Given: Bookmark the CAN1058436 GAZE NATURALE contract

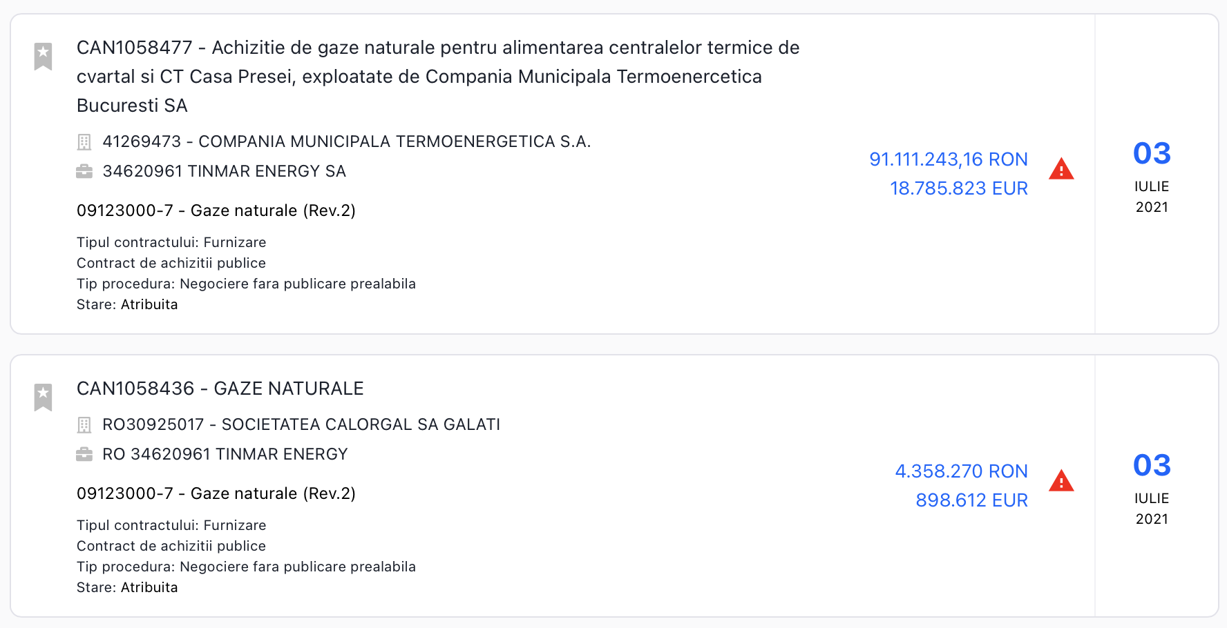Looking at the screenshot, I should [x=43, y=397].
